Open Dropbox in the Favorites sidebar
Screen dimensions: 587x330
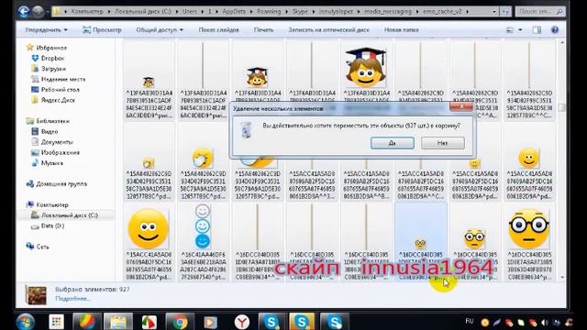tap(52, 59)
